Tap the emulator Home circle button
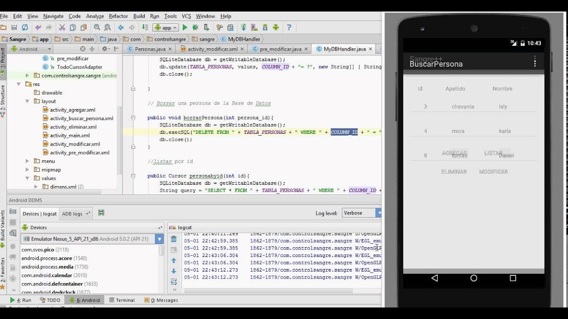Screen dimensions: 568x319 click(x=473, y=278)
